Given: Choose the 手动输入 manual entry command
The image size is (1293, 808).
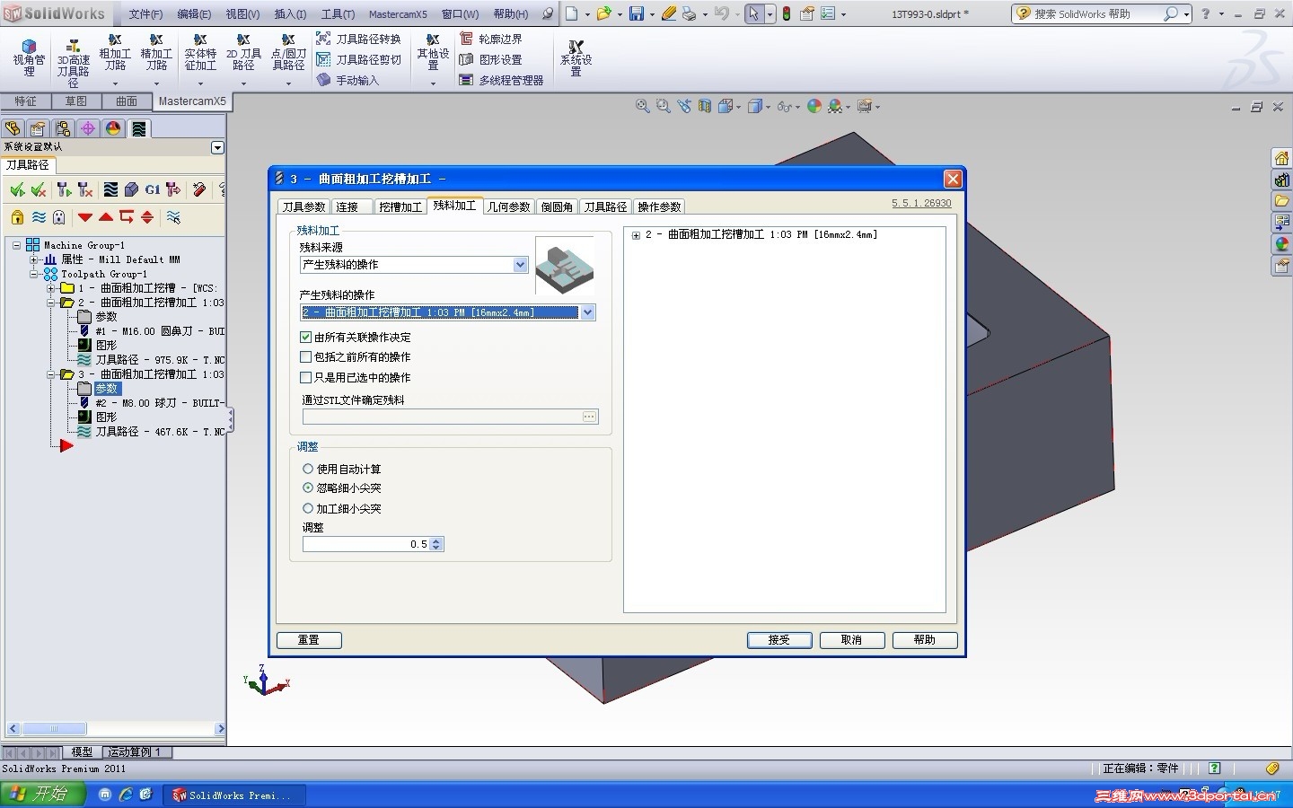Looking at the screenshot, I should (x=348, y=80).
